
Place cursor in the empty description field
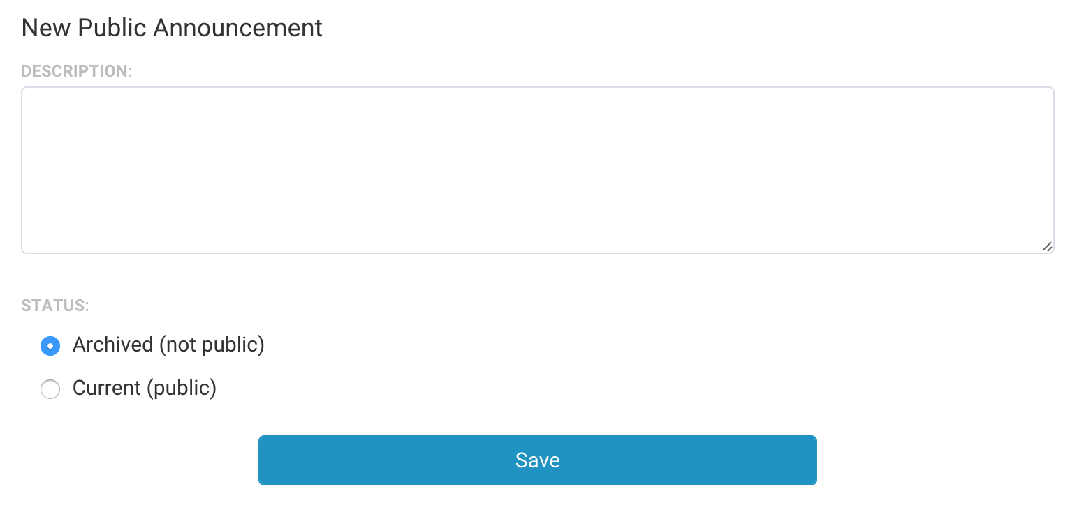(537, 170)
